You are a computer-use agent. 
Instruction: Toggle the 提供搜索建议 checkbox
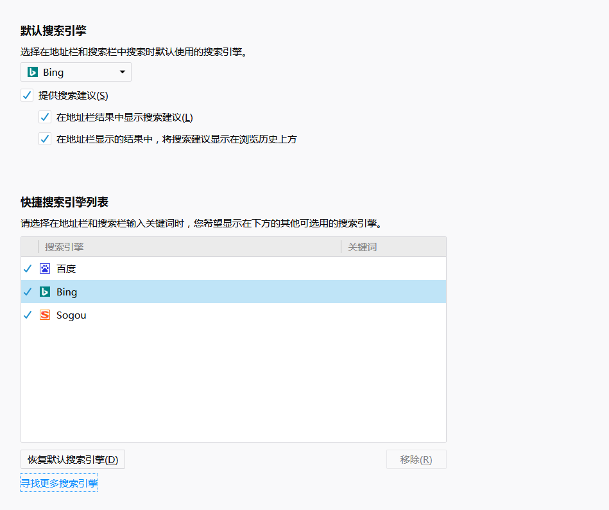click(x=27, y=95)
